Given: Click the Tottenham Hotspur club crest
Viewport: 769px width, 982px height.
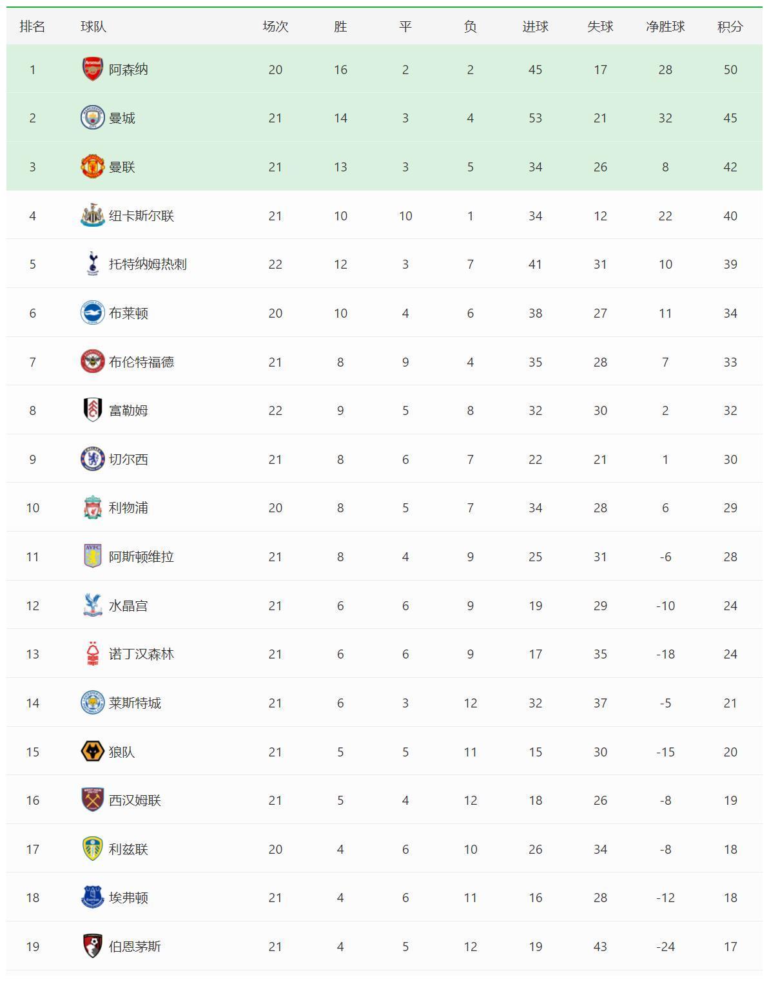Looking at the screenshot, I should click(92, 264).
